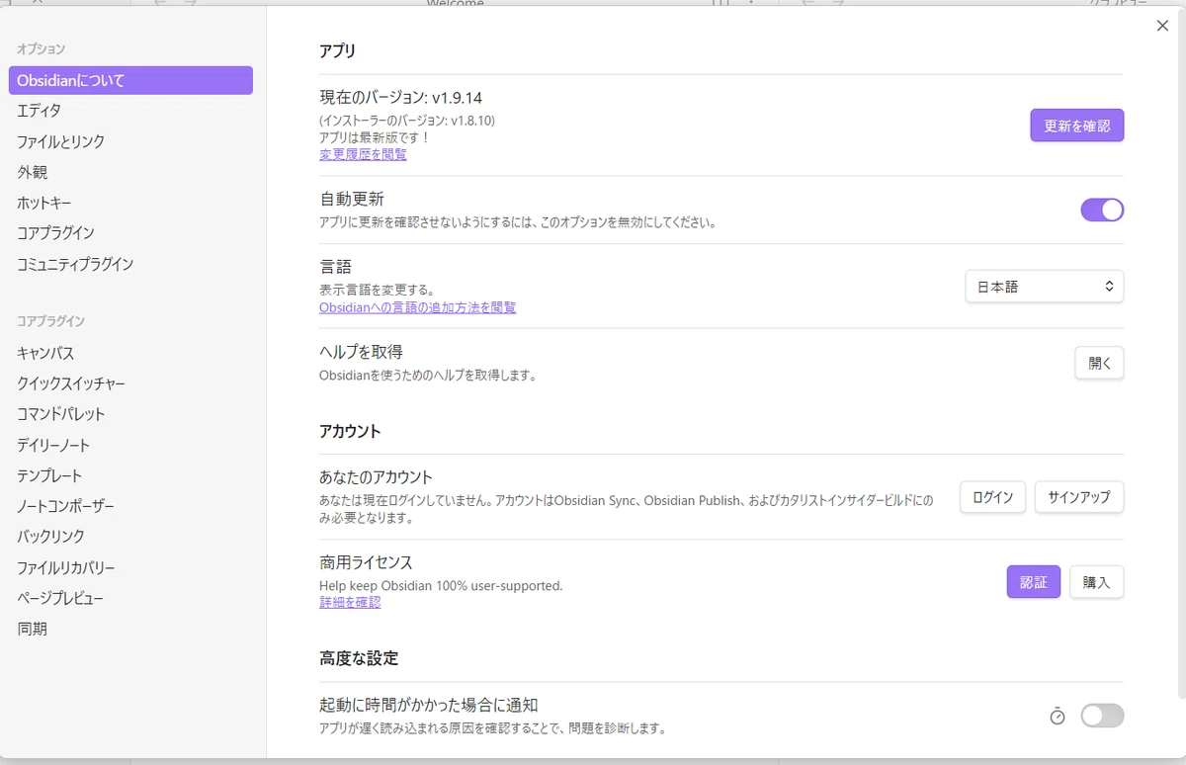Open the 詳細を確認 link

(350, 602)
